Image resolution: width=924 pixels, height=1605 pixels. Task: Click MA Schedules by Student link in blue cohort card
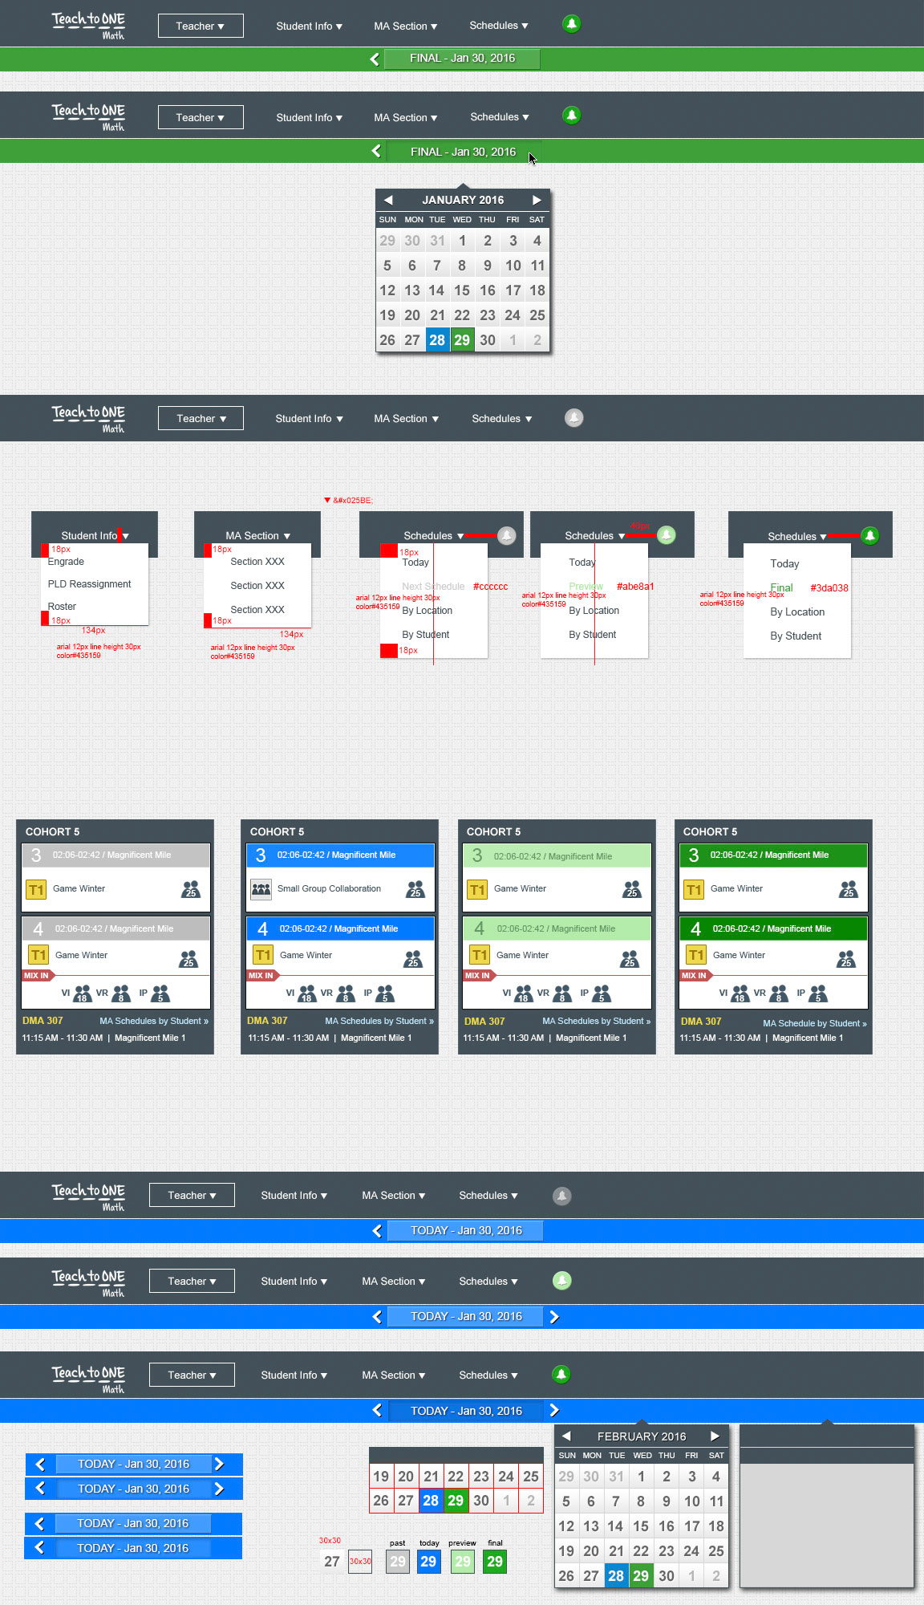[379, 1021]
